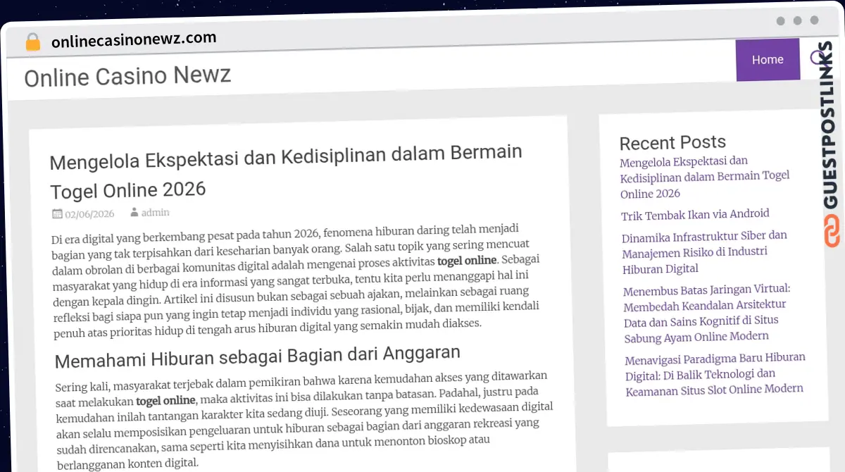
Task: Open the Mengelola Ekspektasi article headline
Action: (x=285, y=170)
